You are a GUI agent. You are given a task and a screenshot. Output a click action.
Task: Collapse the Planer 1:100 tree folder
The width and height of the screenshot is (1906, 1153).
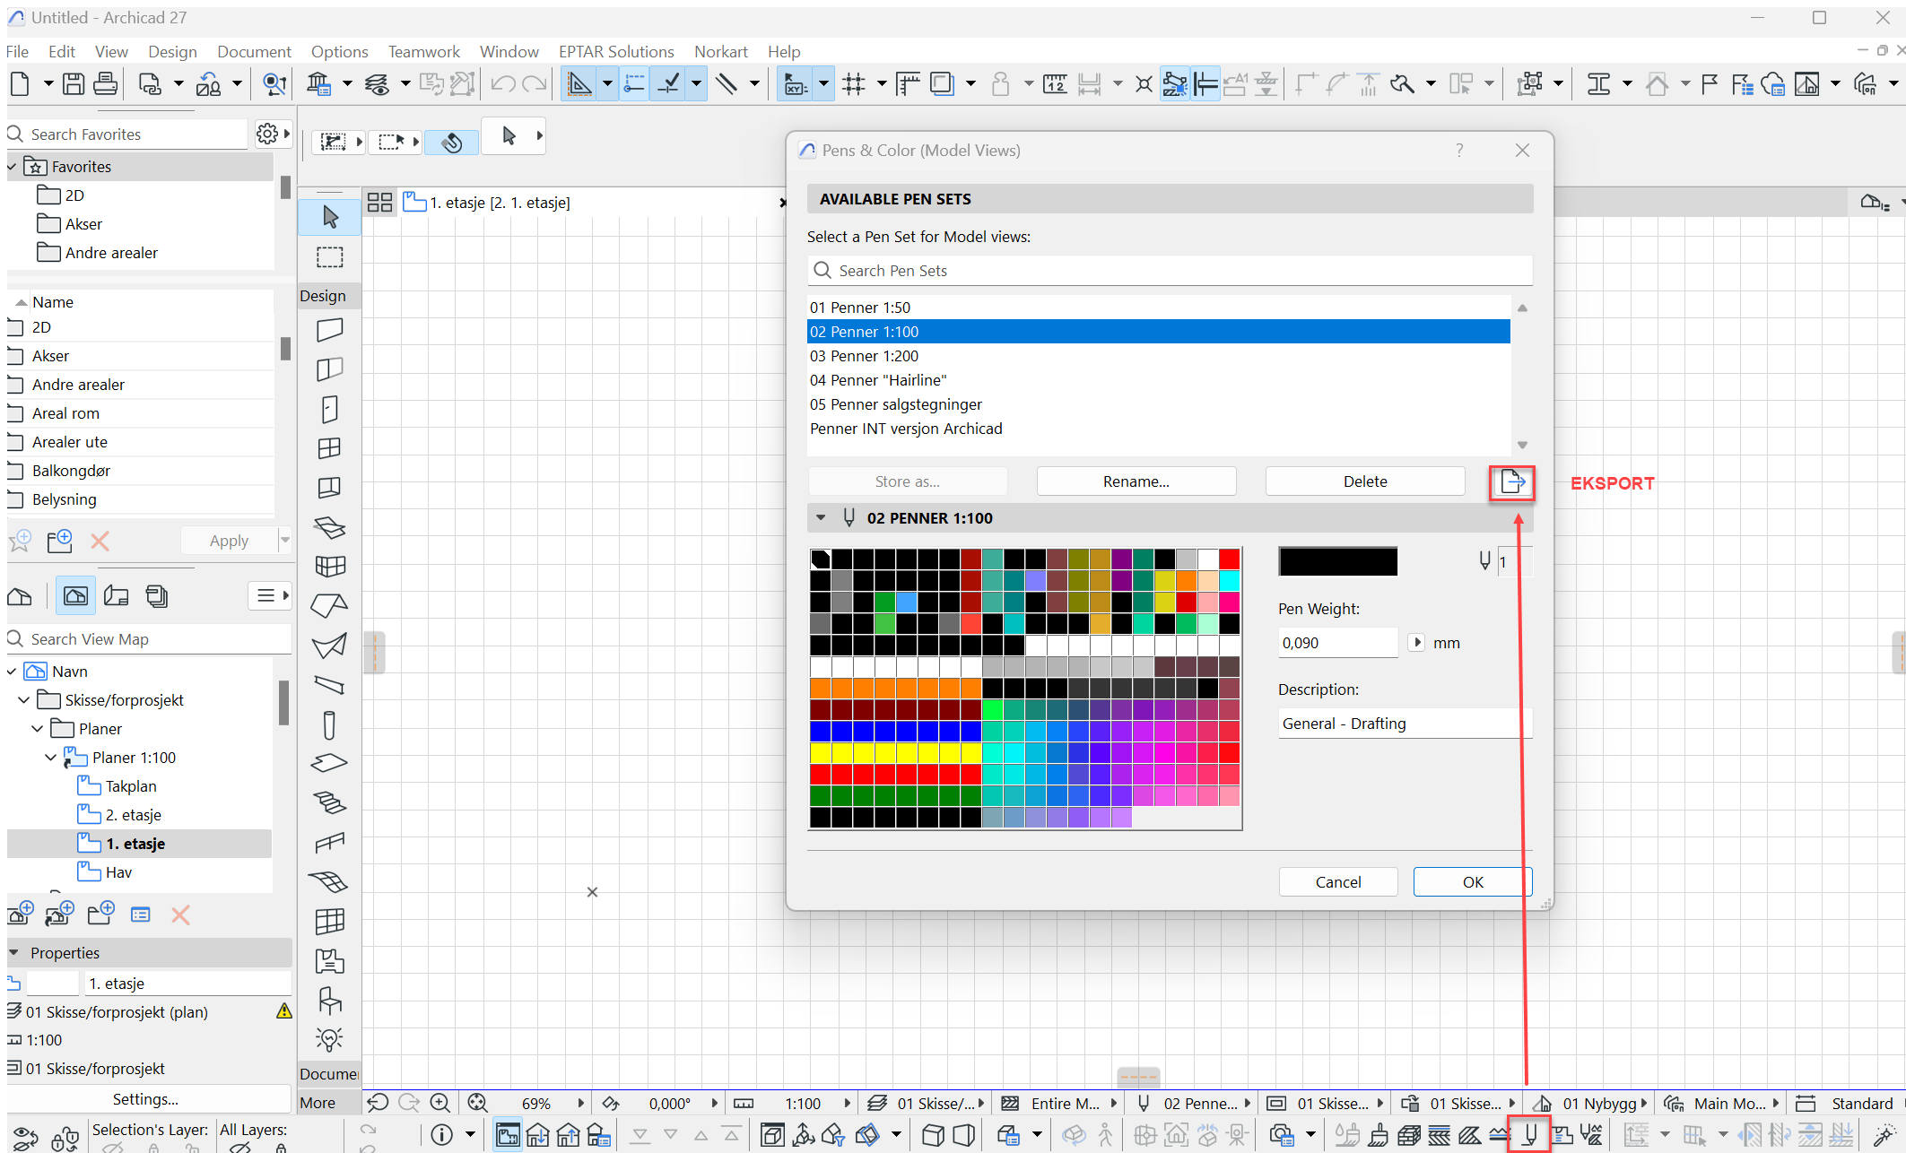[x=51, y=758]
